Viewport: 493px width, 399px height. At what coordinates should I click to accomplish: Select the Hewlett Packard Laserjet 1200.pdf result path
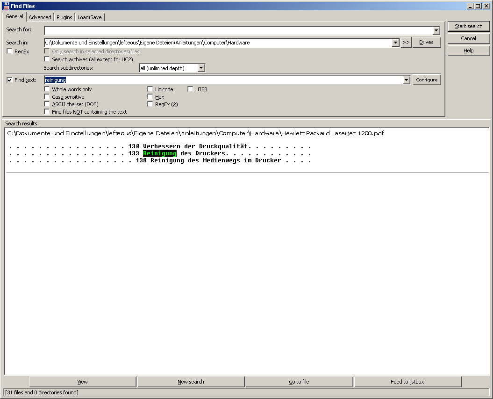click(x=195, y=133)
